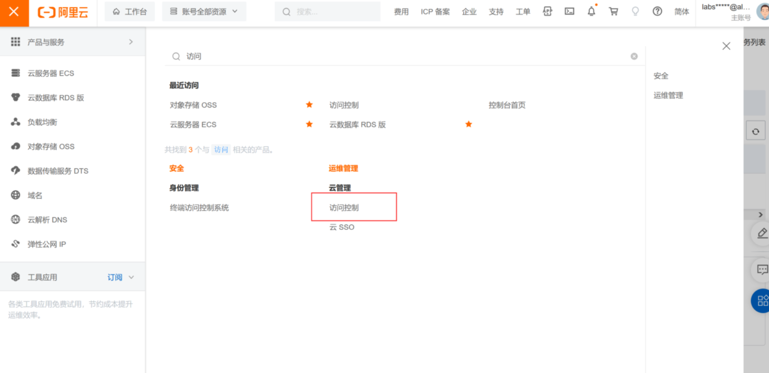This screenshot has width=769, height=373.
Task: Expand 产品与服务 chevron
Action: (x=131, y=42)
